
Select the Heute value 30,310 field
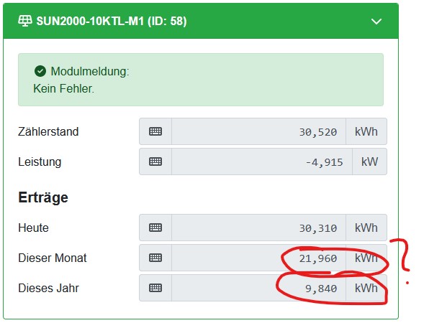pos(258,228)
